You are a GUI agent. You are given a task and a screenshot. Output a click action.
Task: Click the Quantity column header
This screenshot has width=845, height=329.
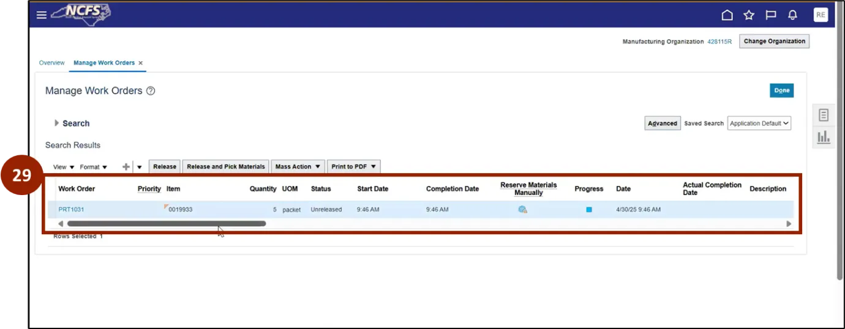263,189
